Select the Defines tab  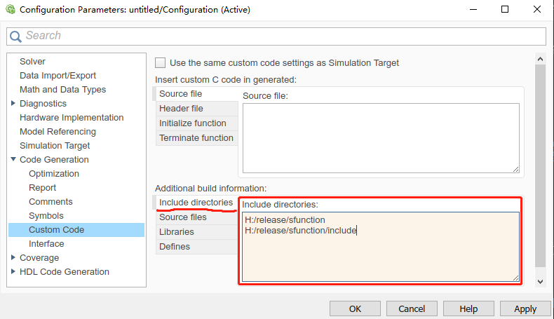coord(175,247)
